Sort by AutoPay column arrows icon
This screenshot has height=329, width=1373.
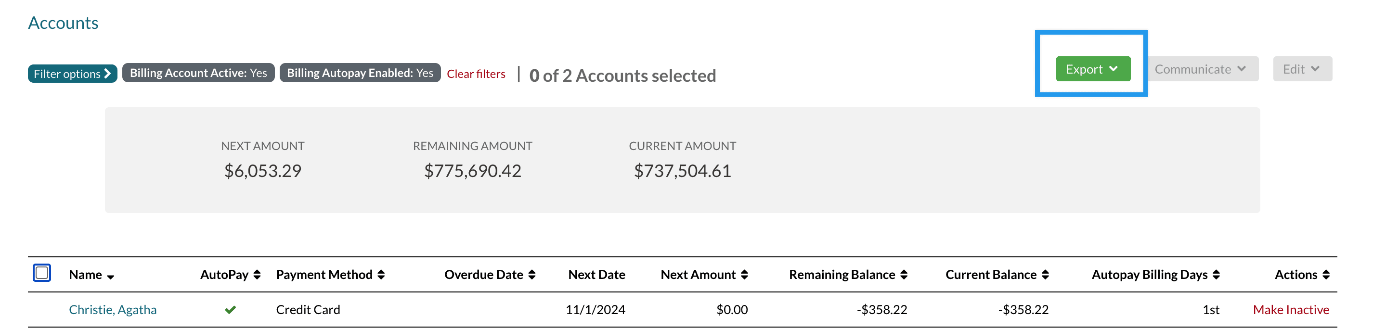(x=257, y=275)
